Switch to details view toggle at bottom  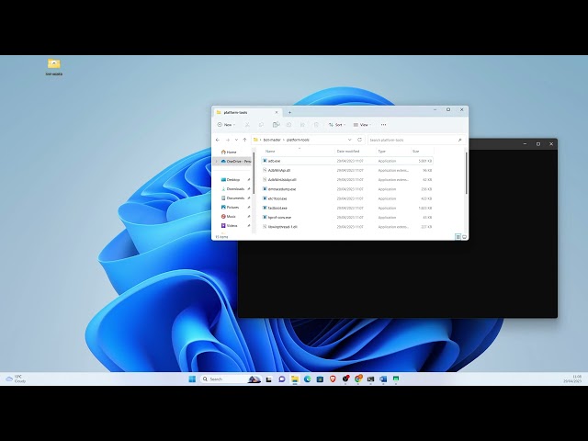click(458, 237)
